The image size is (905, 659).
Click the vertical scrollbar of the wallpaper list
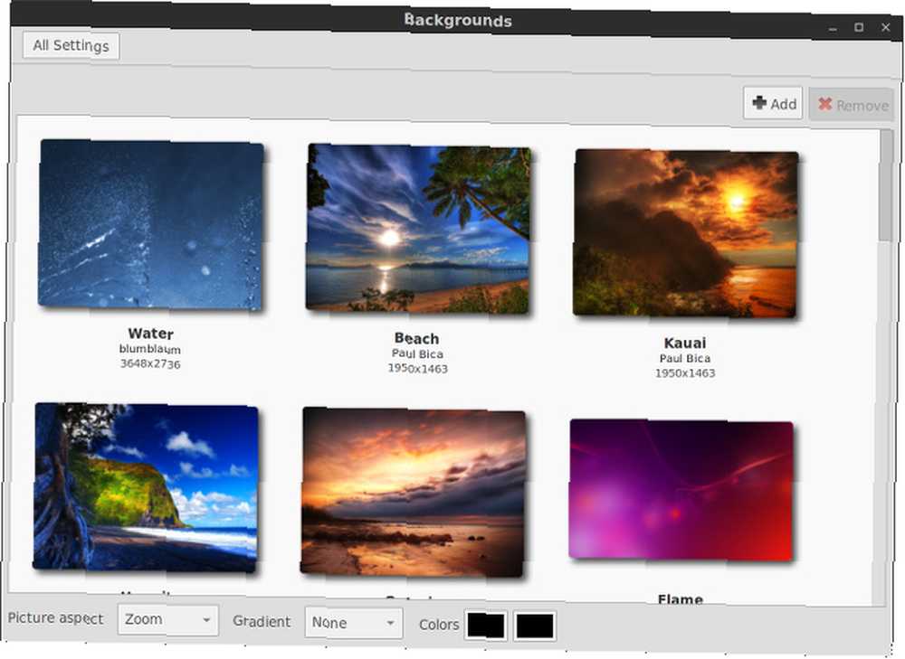pyautogui.click(x=886, y=185)
